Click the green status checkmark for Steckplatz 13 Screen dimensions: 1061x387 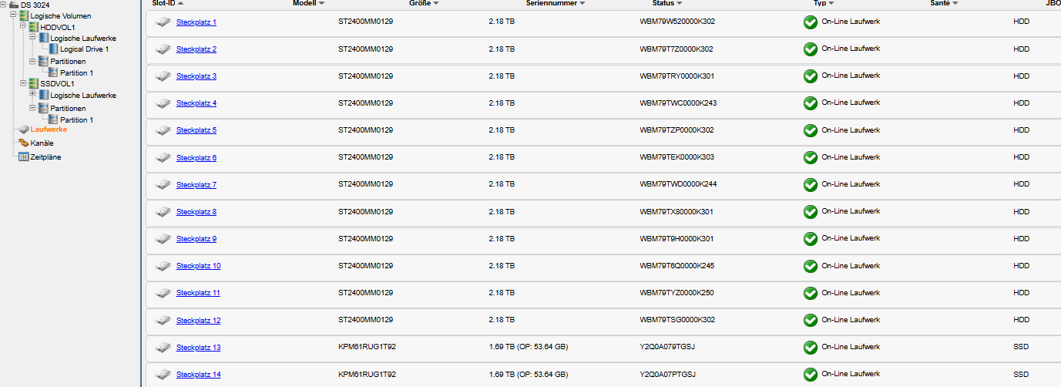point(810,348)
